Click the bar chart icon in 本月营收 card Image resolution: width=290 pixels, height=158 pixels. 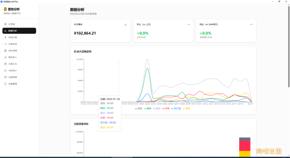click(125, 24)
